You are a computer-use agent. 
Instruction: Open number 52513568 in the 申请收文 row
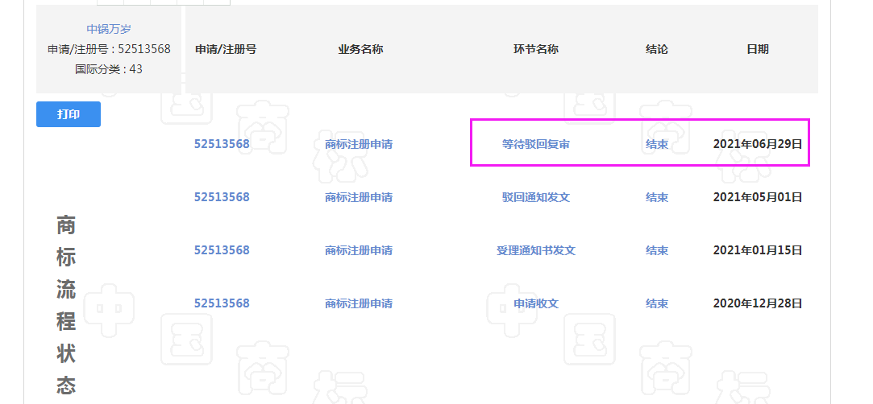[222, 303]
